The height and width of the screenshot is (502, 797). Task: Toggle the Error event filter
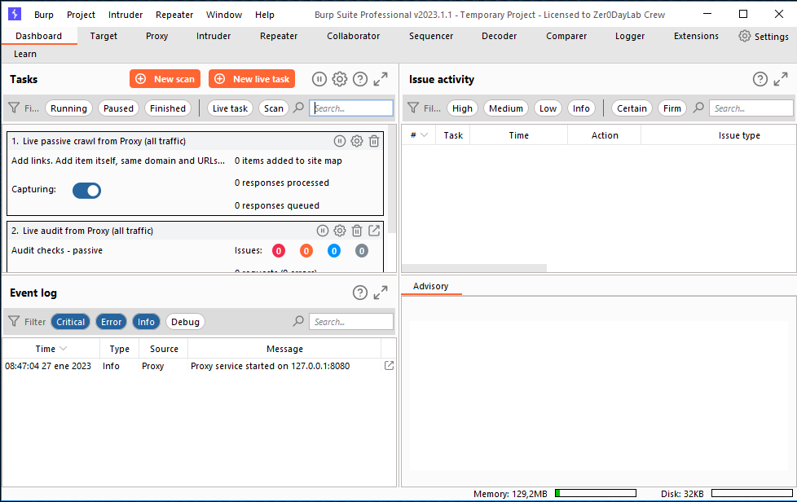pos(112,322)
